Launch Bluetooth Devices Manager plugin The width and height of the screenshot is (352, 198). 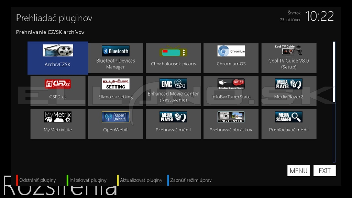tap(115, 58)
